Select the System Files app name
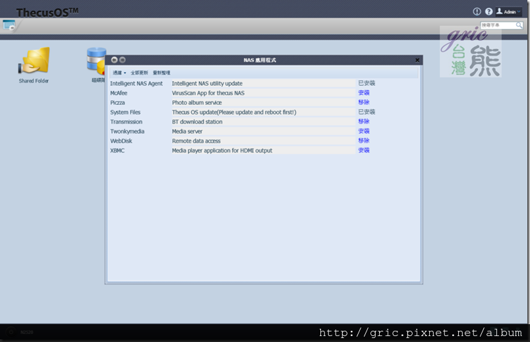The width and height of the screenshot is (530, 342). pos(125,112)
